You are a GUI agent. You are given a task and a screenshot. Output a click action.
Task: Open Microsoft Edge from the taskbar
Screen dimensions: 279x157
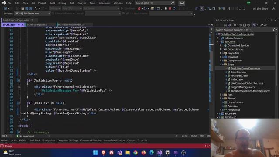(151, 153)
